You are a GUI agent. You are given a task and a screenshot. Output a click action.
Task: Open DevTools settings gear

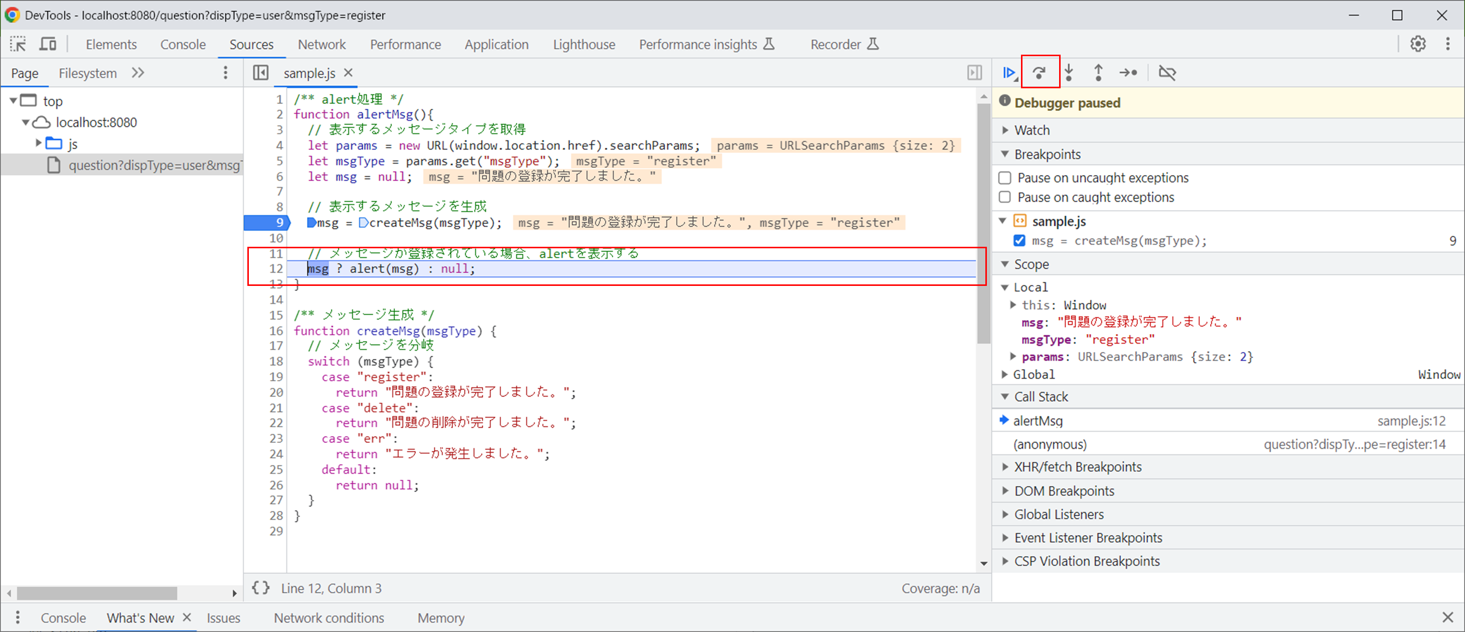(1418, 44)
